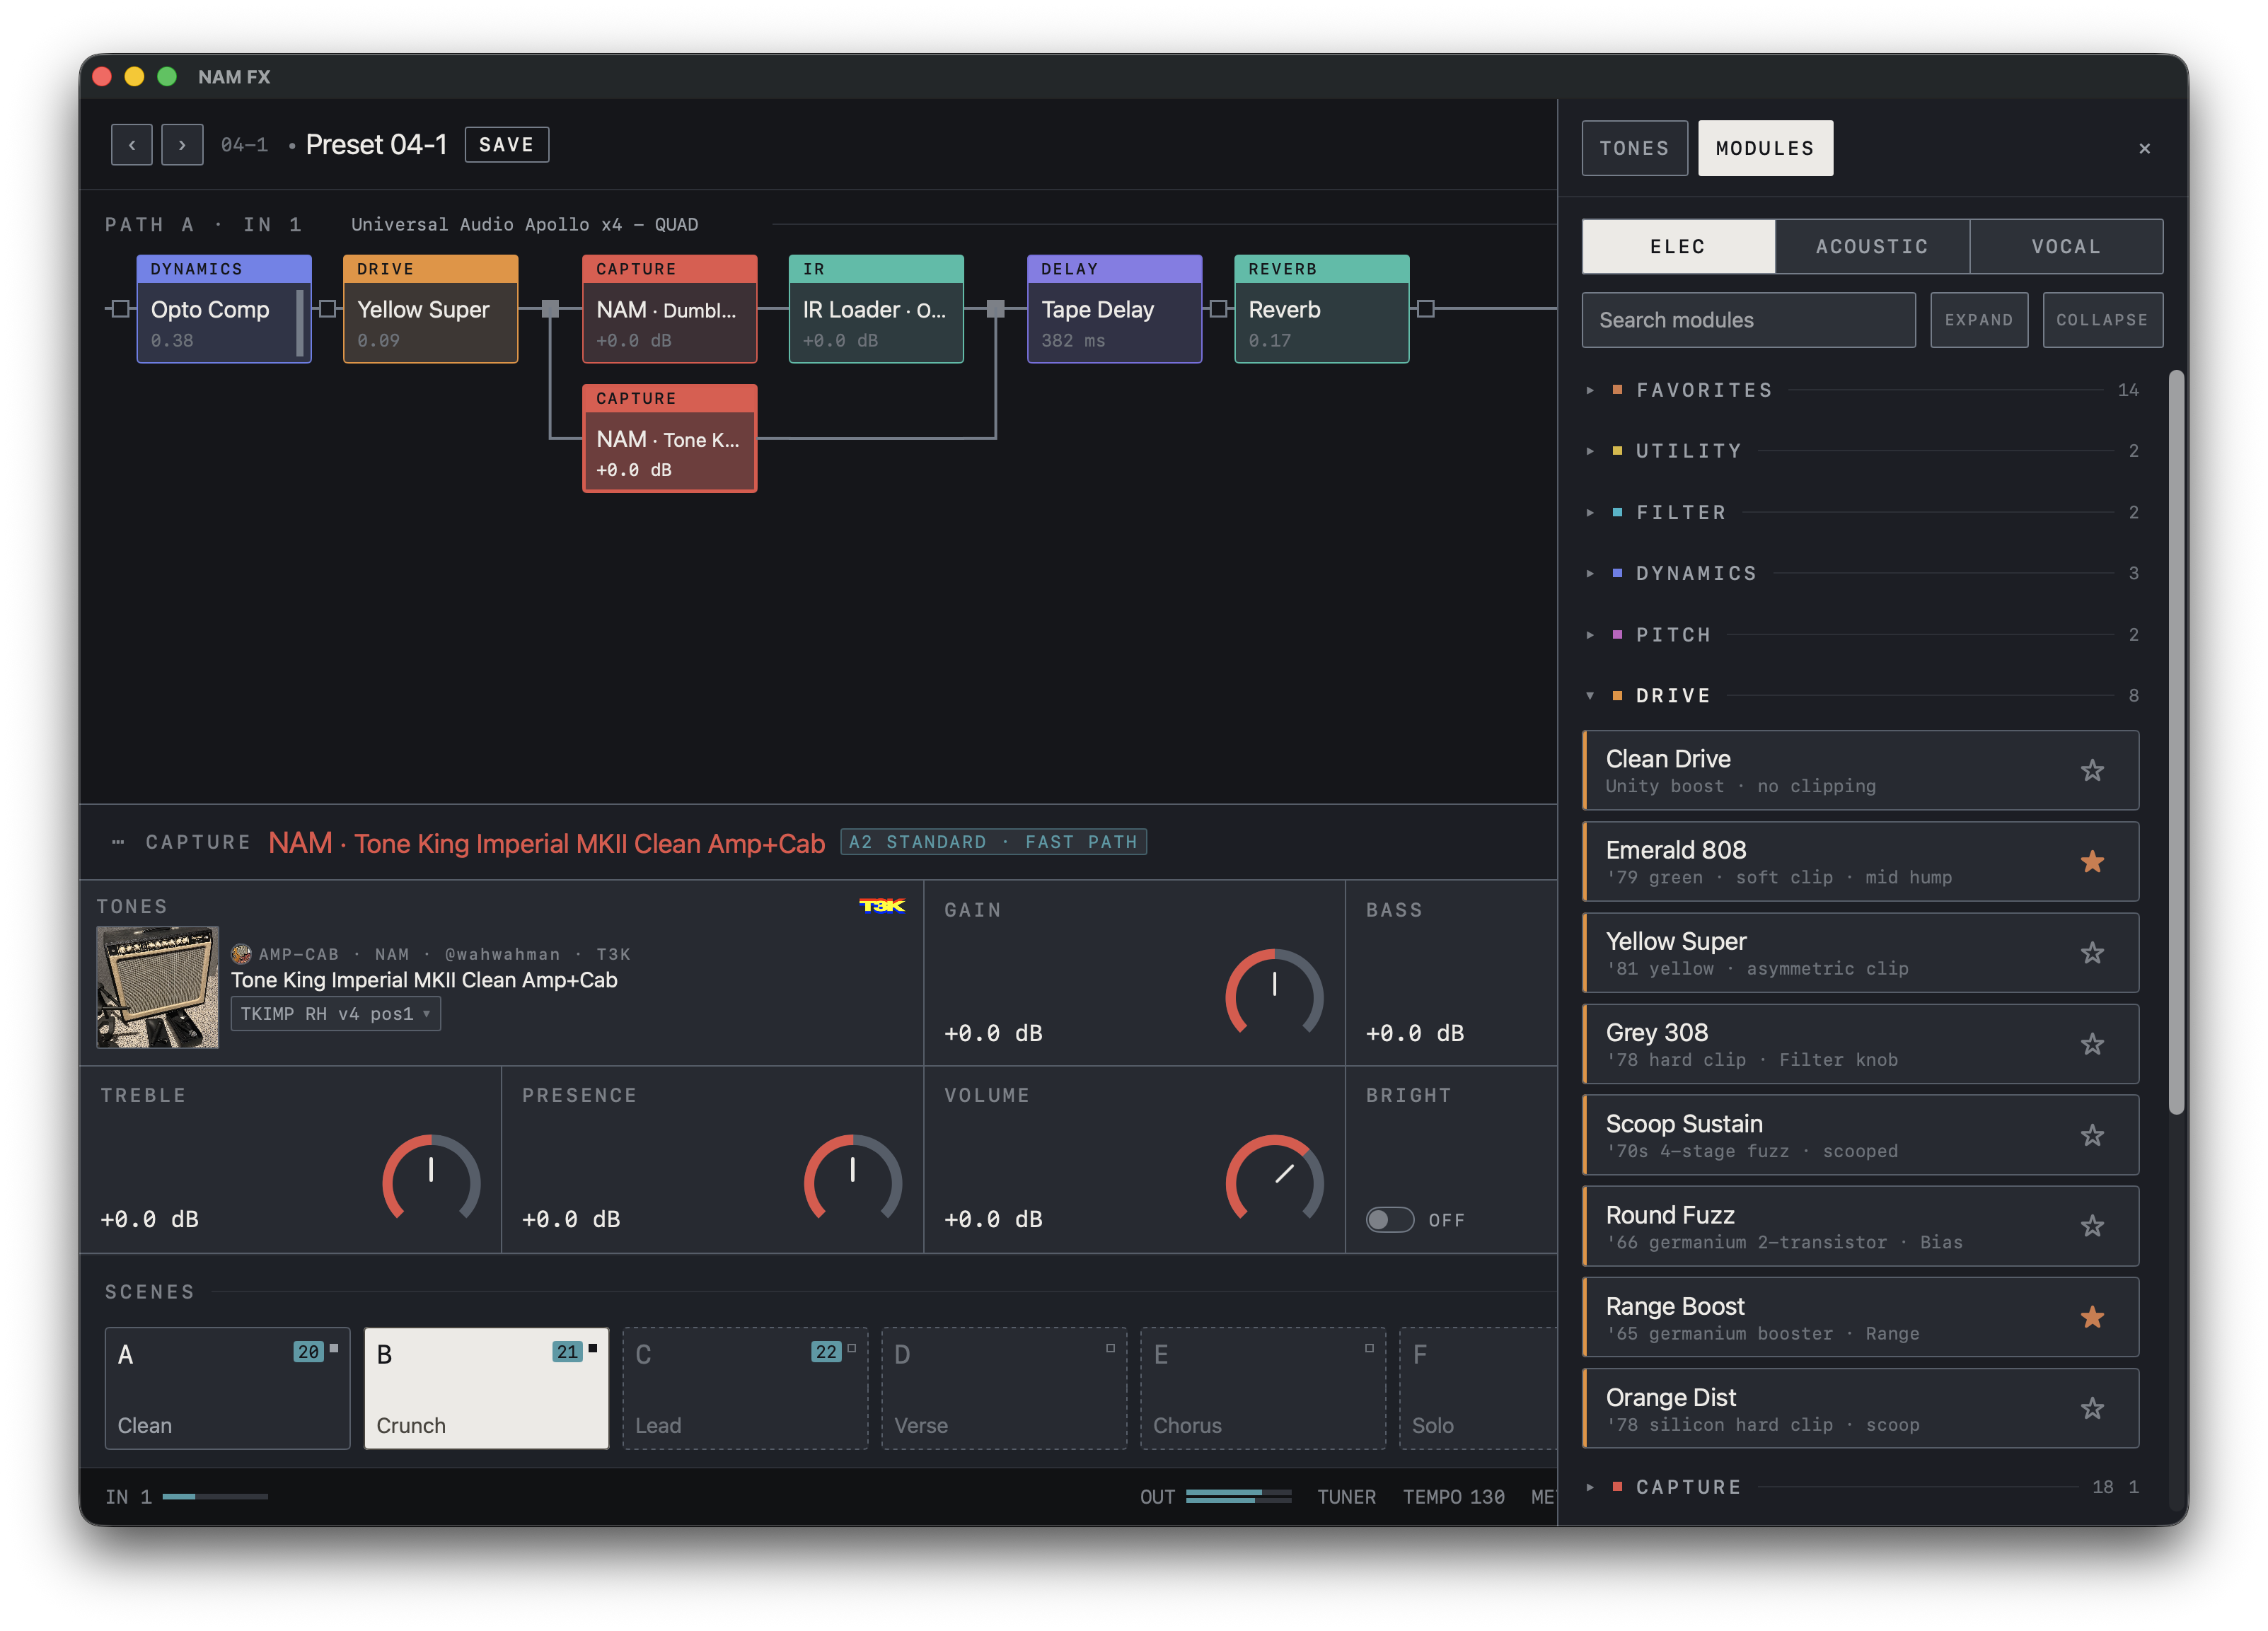
Task: Select the Vocal instrument tab
Action: (x=2066, y=247)
